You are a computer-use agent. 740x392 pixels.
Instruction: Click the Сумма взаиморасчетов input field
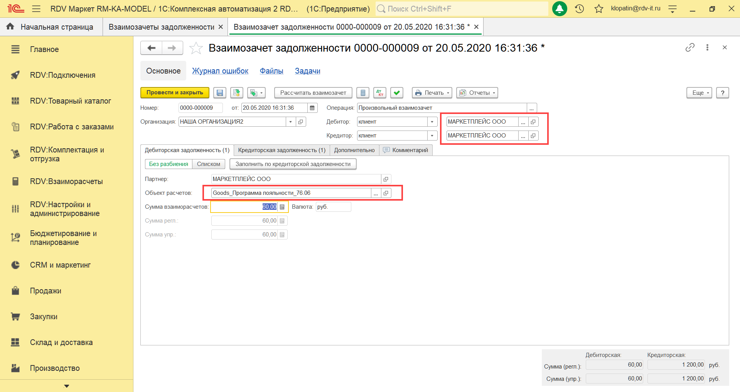[244, 207]
